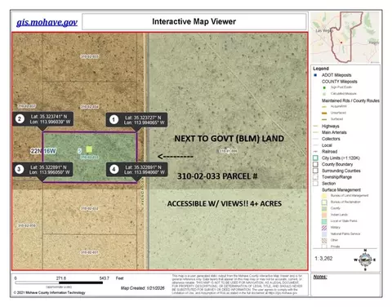Click the Map Created date text

[x=143, y=288]
